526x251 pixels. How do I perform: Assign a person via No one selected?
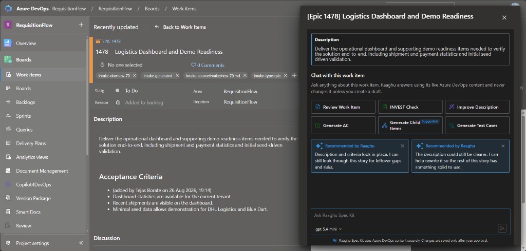(121, 65)
